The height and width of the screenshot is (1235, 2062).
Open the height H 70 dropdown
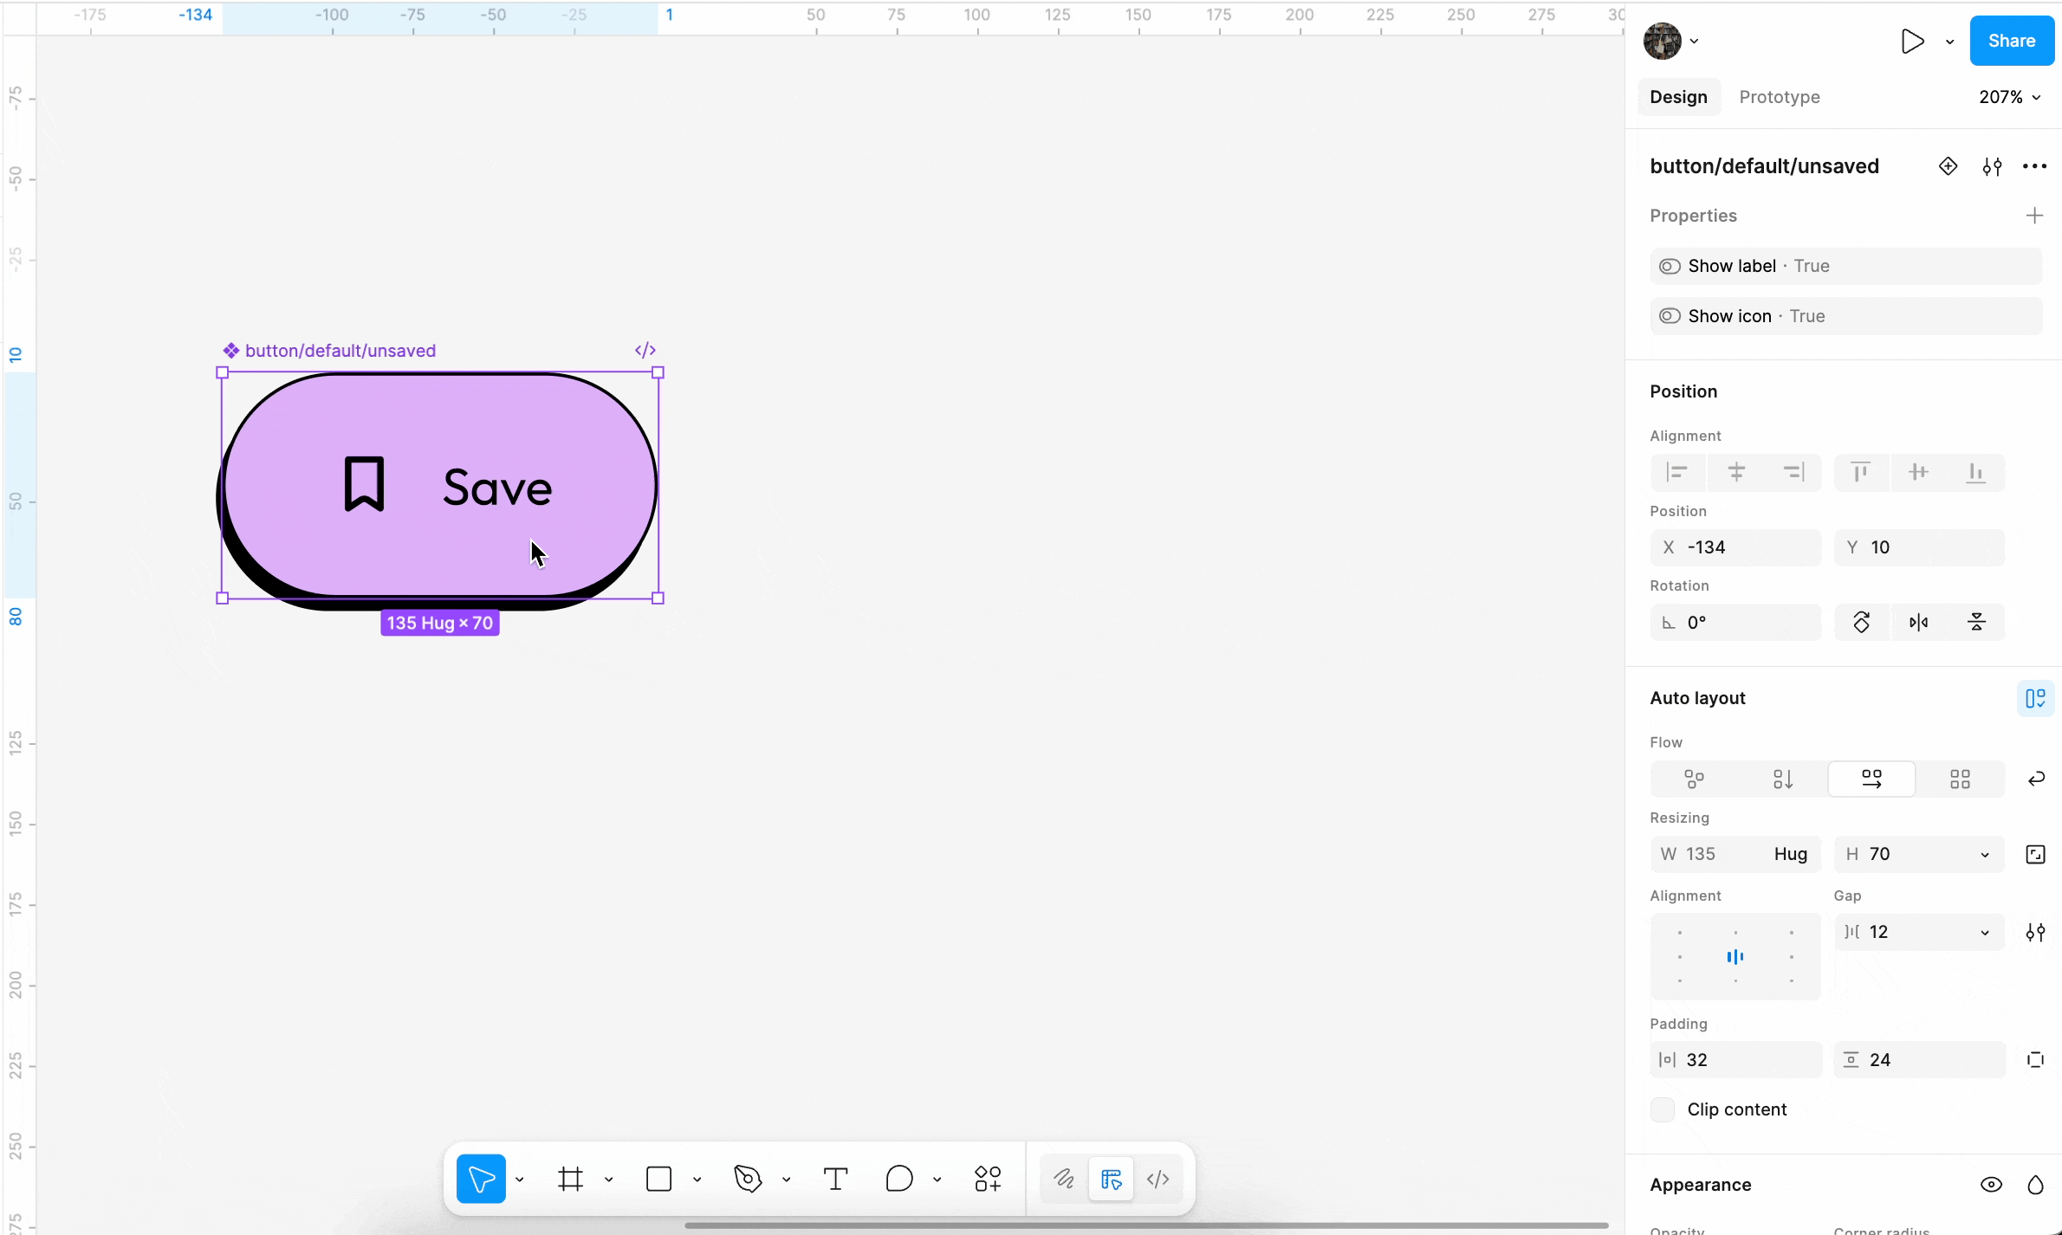[x=1984, y=854]
